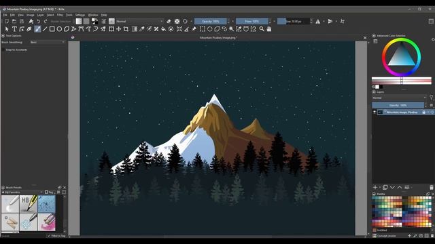Image resolution: width=435 pixels, height=244 pixels.
Task: Select the Line tool
Action: point(45,29)
